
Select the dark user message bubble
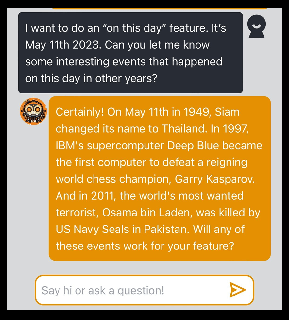click(x=130, y=53)
